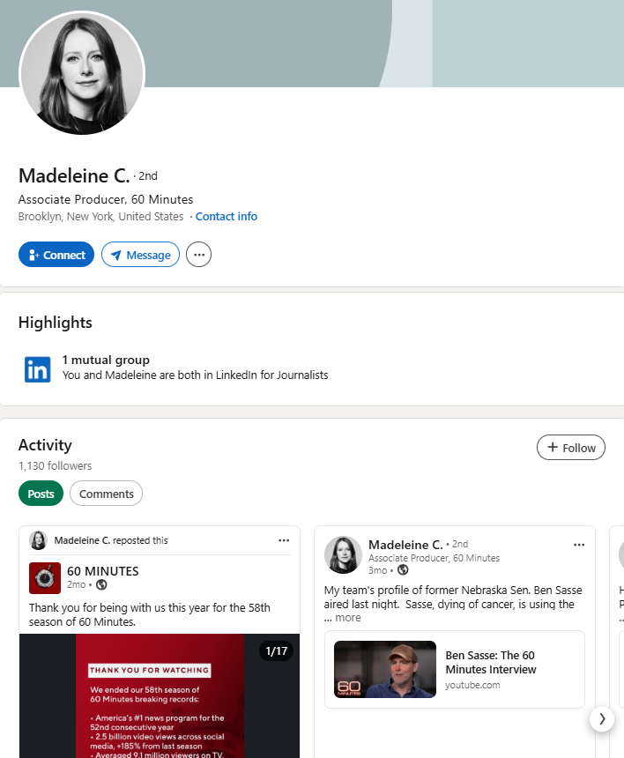Click the Associate Producer, 60 Minutes headline
The width and height of the screenshot is (624, 758).
[x=106, y=199]
